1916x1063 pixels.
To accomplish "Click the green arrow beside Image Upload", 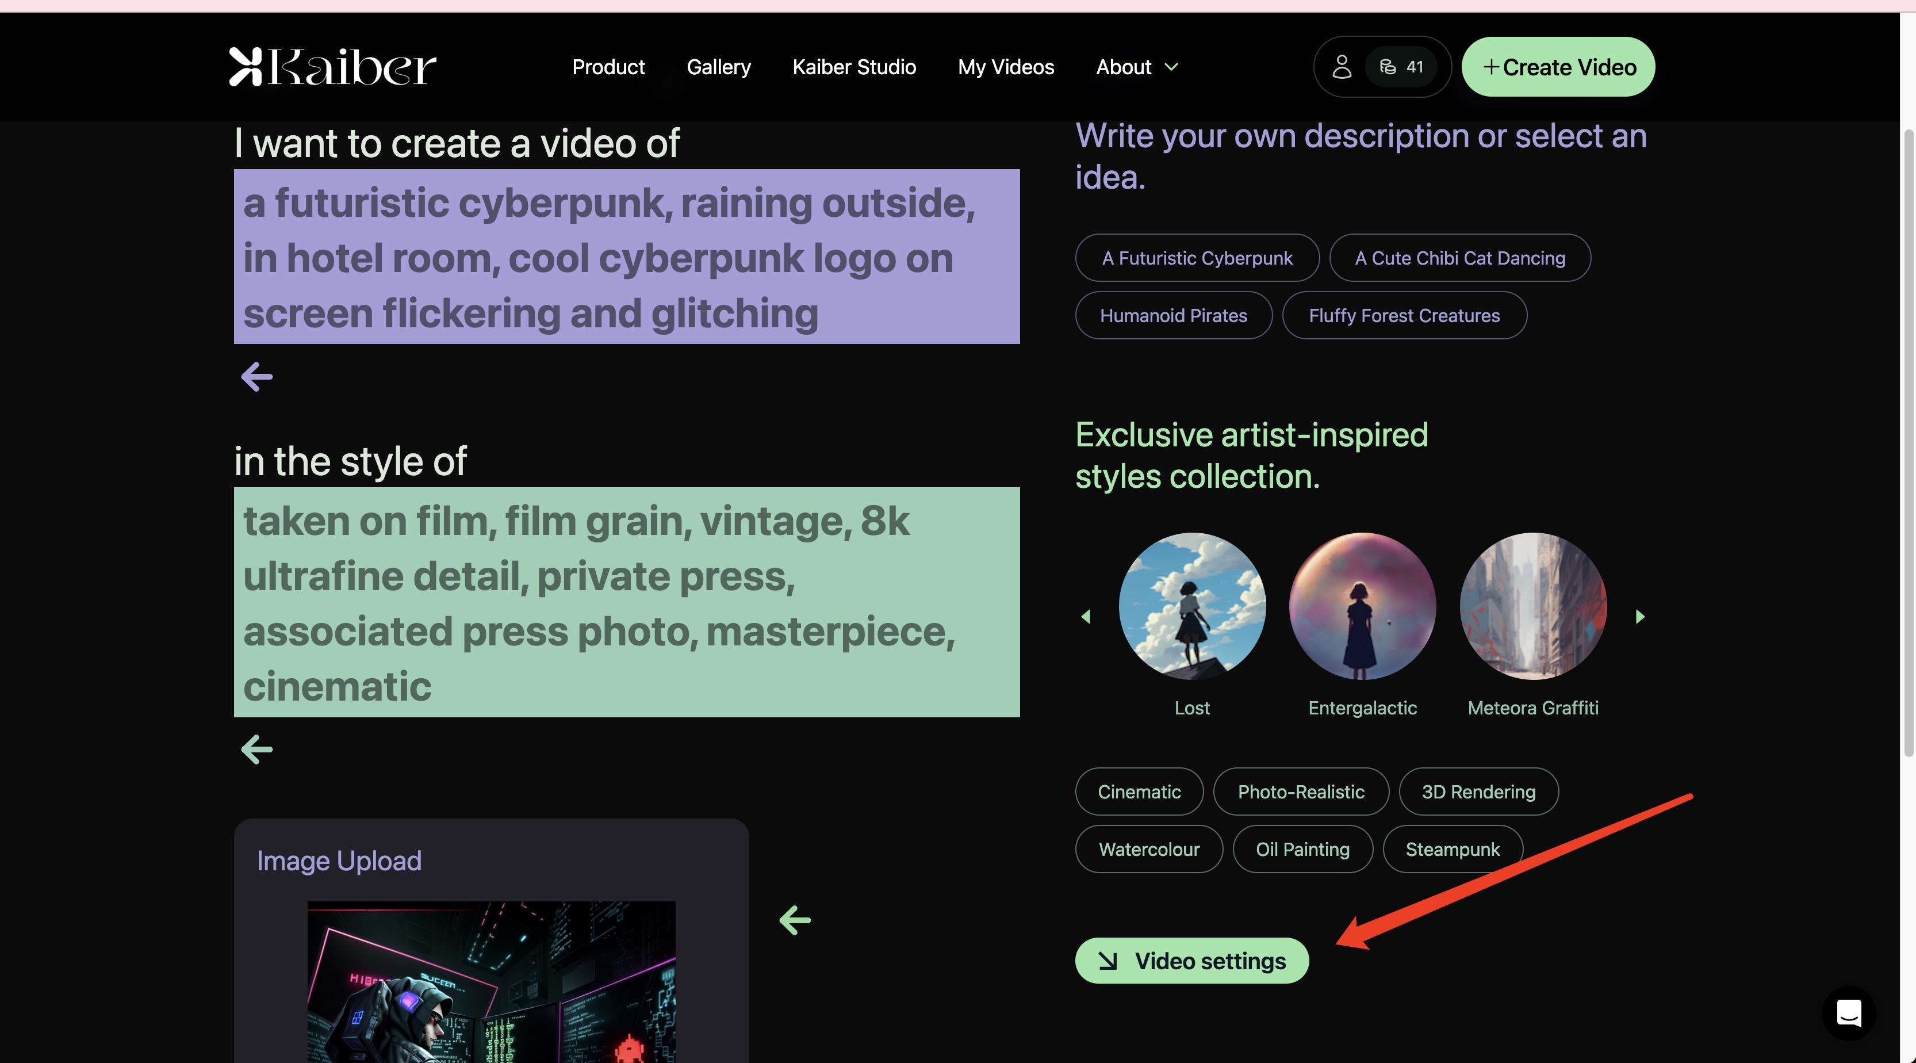I will (794, 920).
